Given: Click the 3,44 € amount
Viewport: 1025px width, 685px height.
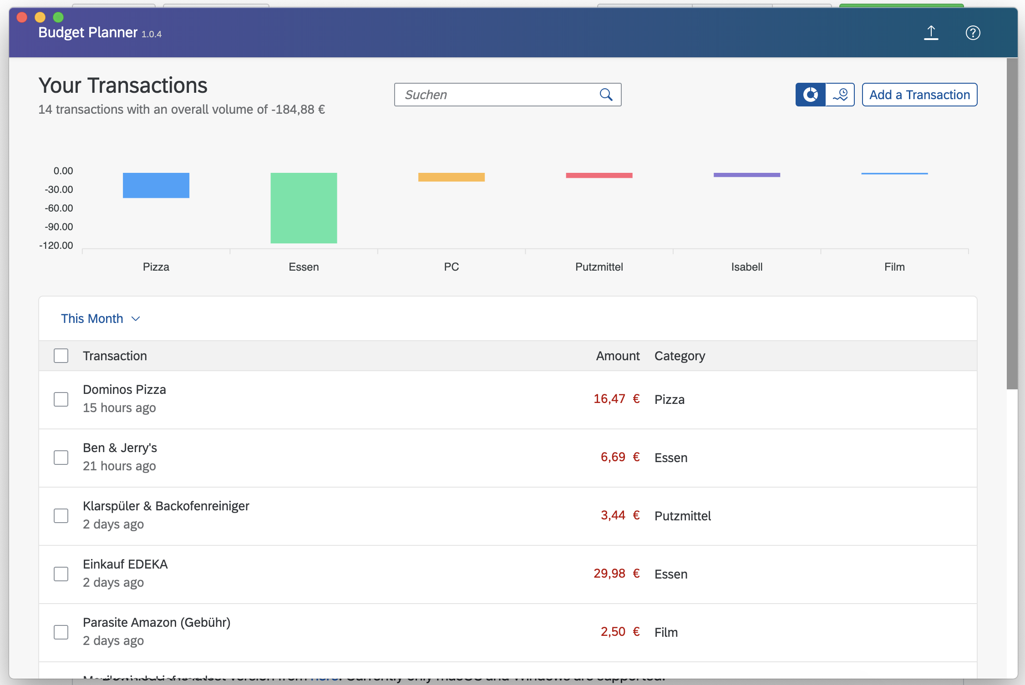Looking at the screenshot, I should click(620, 515).
